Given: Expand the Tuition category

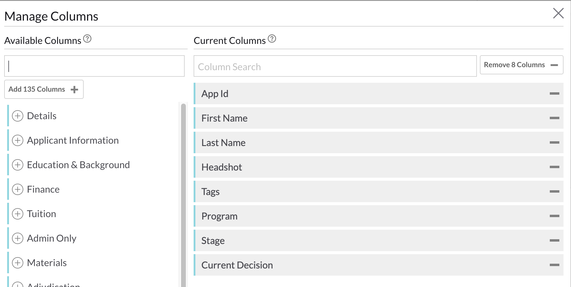Looking at the screenshot, I should point(18,214).
